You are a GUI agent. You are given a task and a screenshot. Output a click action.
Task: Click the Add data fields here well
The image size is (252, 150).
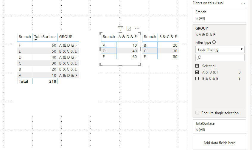pyautogui.click(x=219, y=143)
